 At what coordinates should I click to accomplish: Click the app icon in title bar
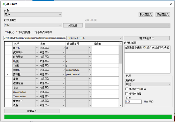coord(4,4)
